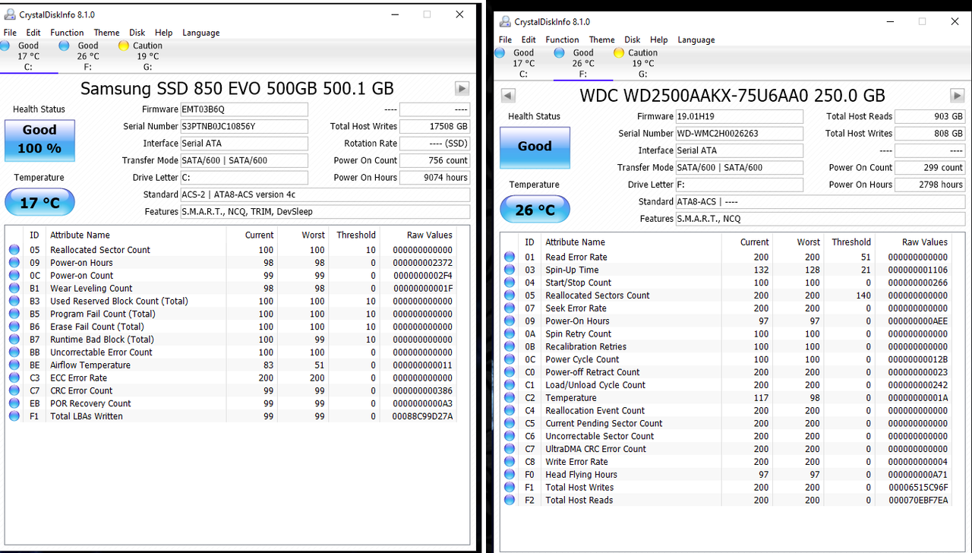Viewport: 972px width, 553px height.
Task: Click raw value 00088C99D27A
Action: (422, 416)
